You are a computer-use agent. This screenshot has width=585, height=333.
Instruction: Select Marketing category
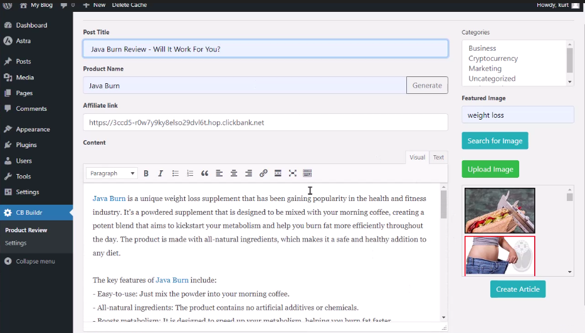pos(485,68)
